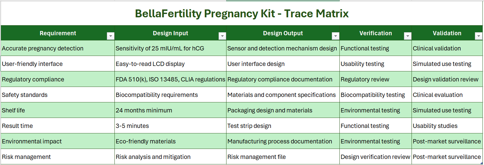Screen dimensions: 484x165
Task: Open the Design Input filter dropdown
Action: pyautogui.click(x=222, y=36)
